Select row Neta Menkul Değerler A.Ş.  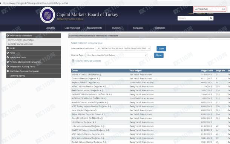tap(150, 110)
